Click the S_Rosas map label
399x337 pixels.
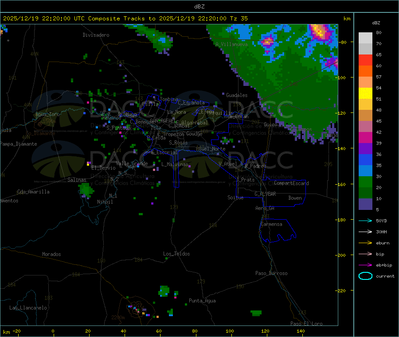click(x=178, y=143)
